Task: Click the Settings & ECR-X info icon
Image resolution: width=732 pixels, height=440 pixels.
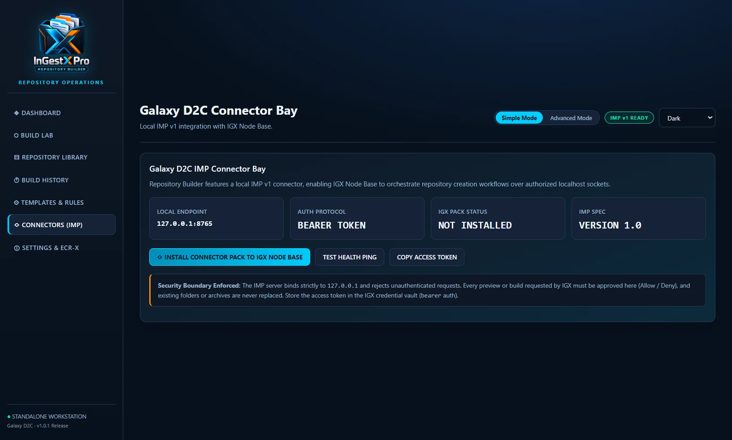Action: (17, 248)
